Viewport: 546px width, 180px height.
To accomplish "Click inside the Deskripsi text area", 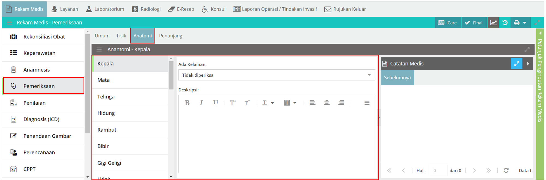I will (277, 141).
